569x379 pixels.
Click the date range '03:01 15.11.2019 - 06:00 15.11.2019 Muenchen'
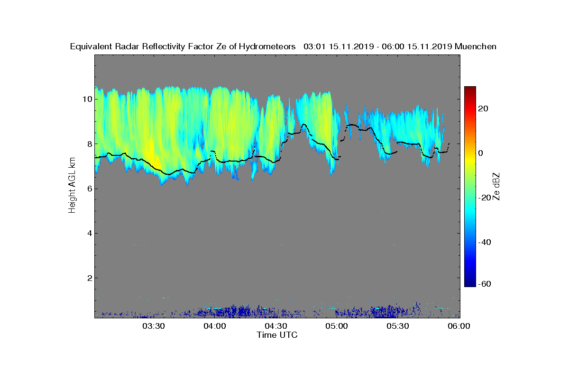tap(400, 46)
